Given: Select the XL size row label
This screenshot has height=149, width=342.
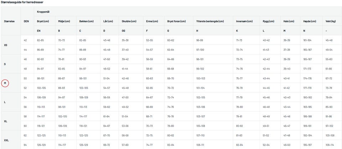Looking at the screenshot, I should [5, 121].
